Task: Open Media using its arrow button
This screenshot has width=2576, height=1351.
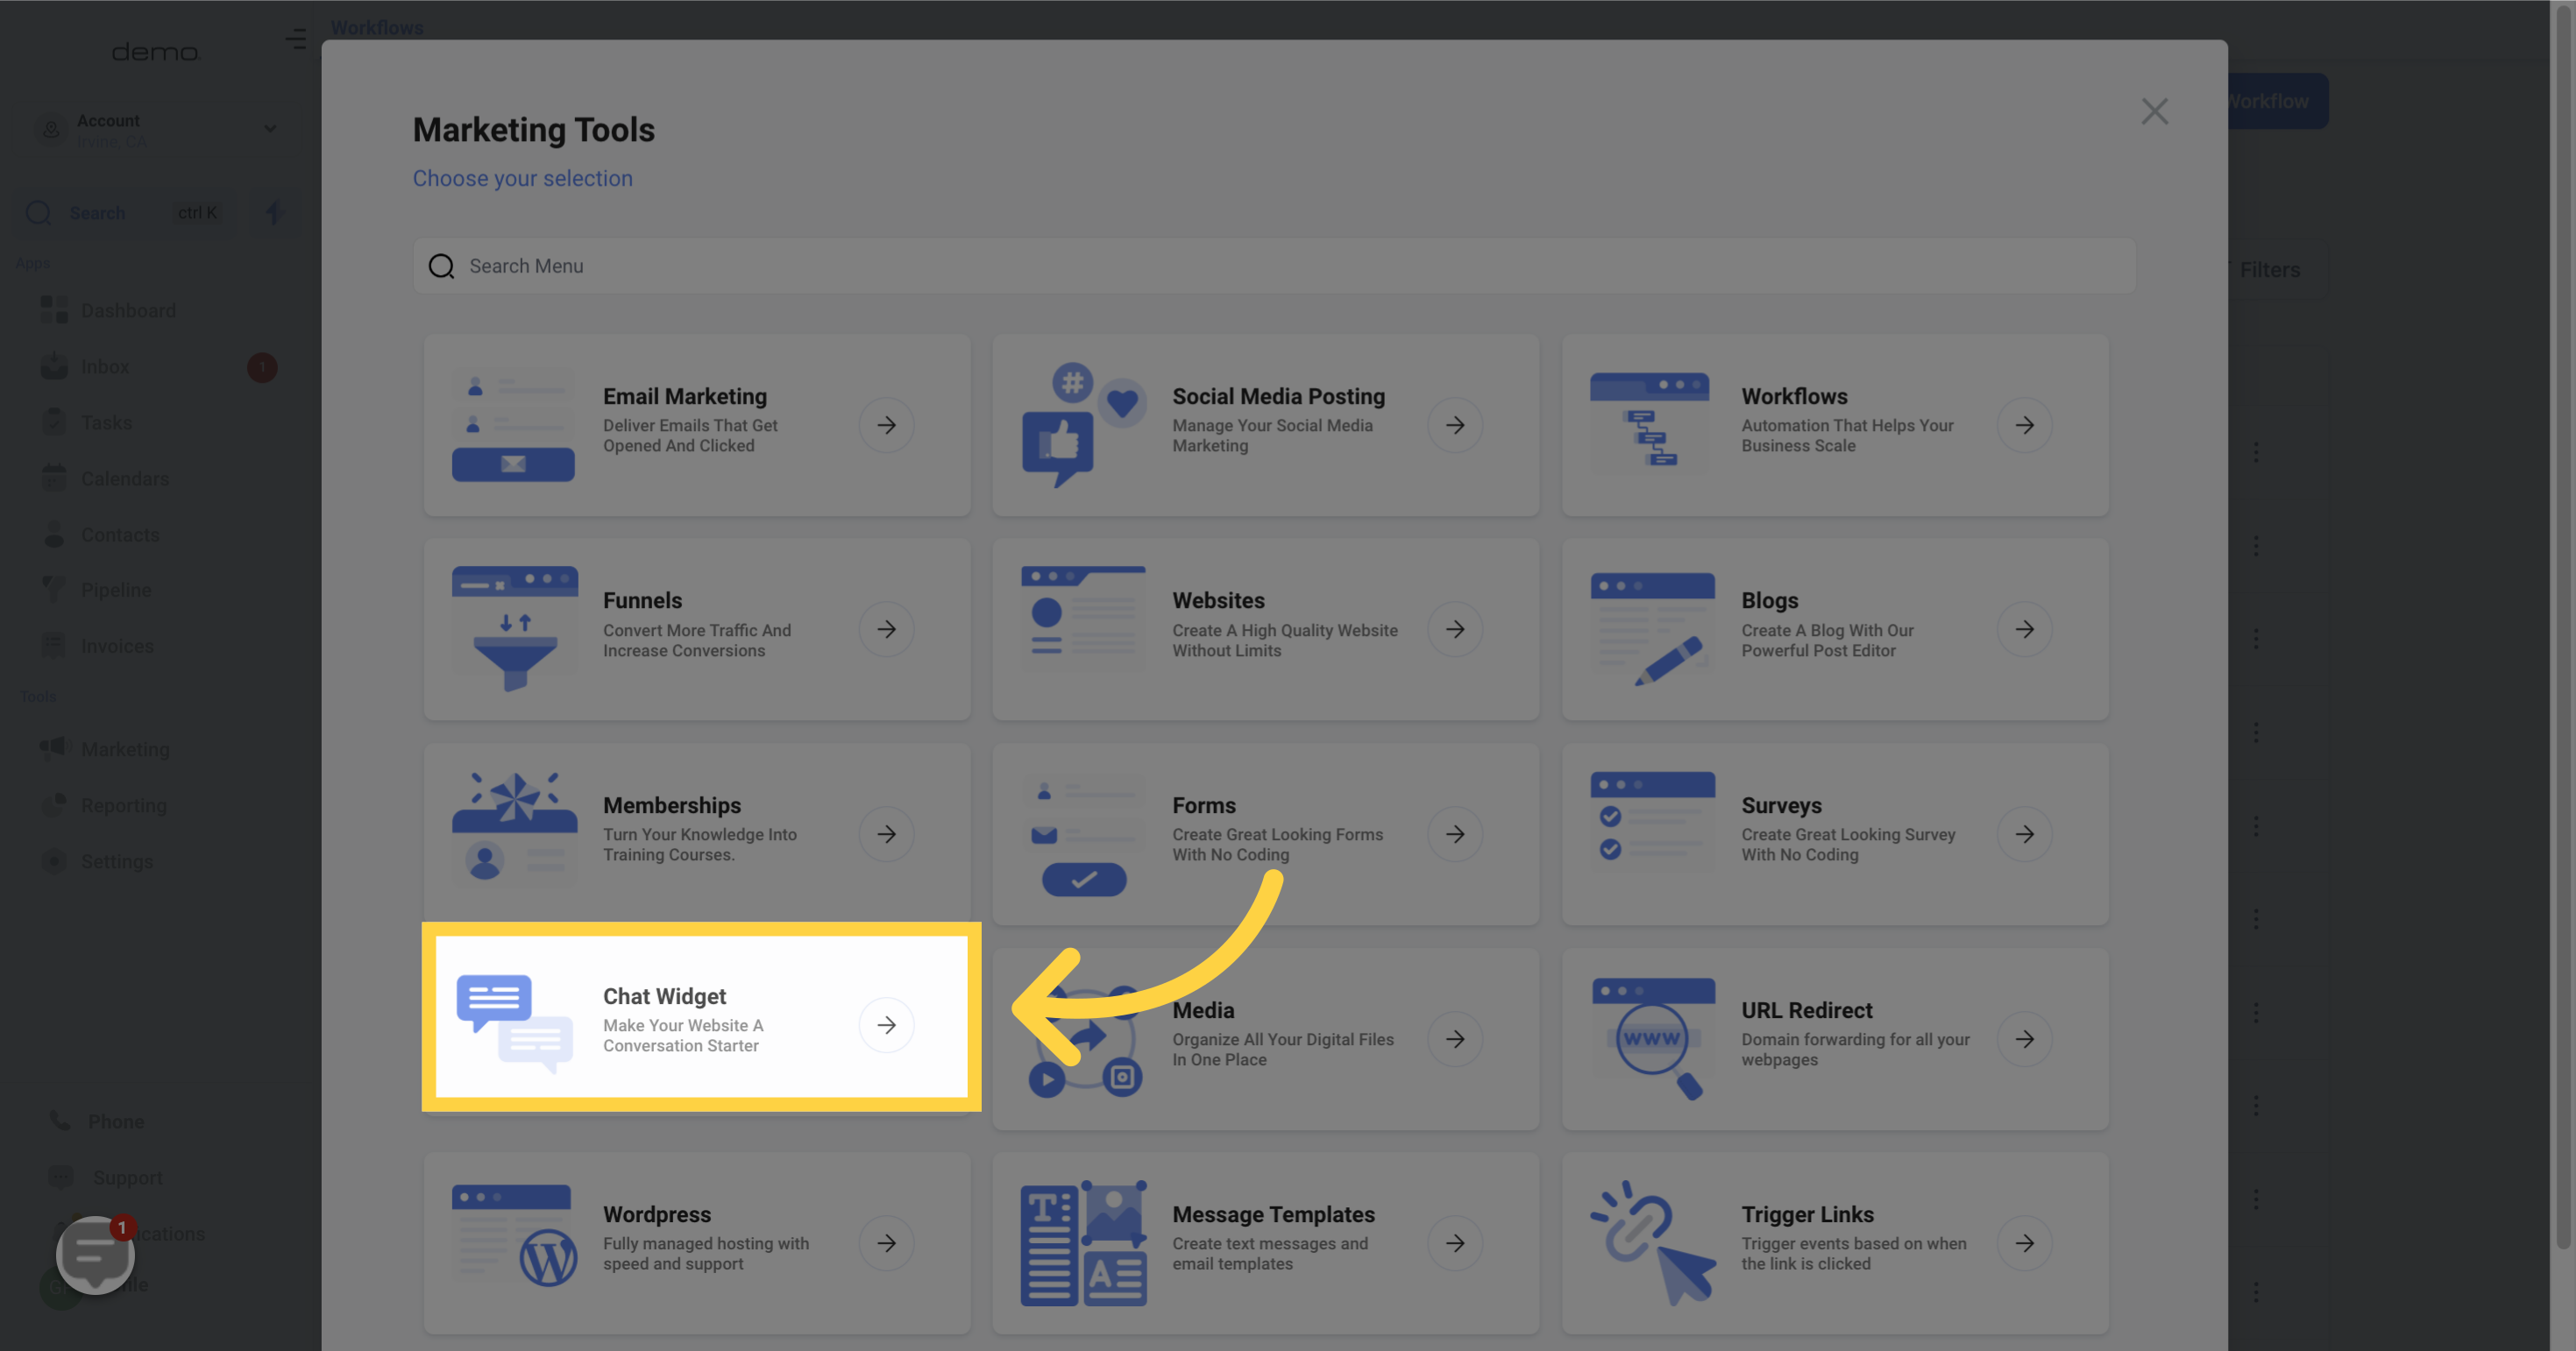Action: [1455, 1039]
